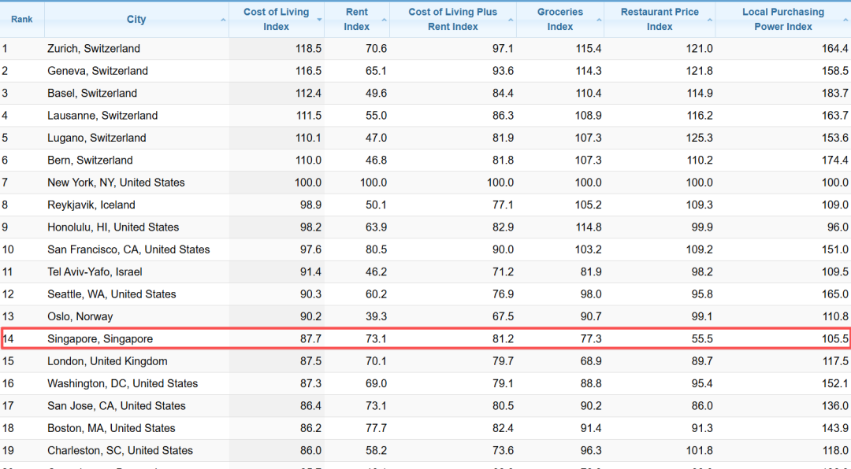
Task: Select Singapore's Restaurant Price Index value 55.5
Action: (700, 339)
